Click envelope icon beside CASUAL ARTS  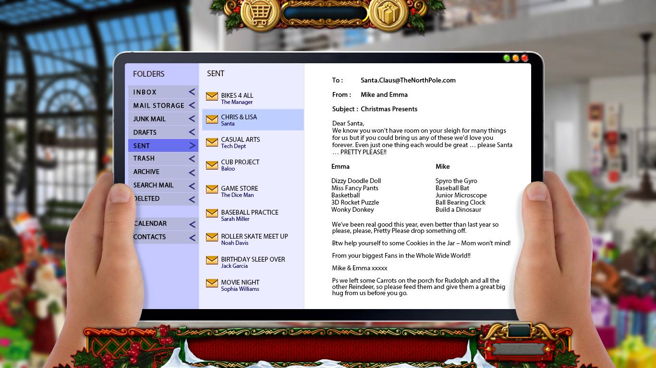pos(212,142)
